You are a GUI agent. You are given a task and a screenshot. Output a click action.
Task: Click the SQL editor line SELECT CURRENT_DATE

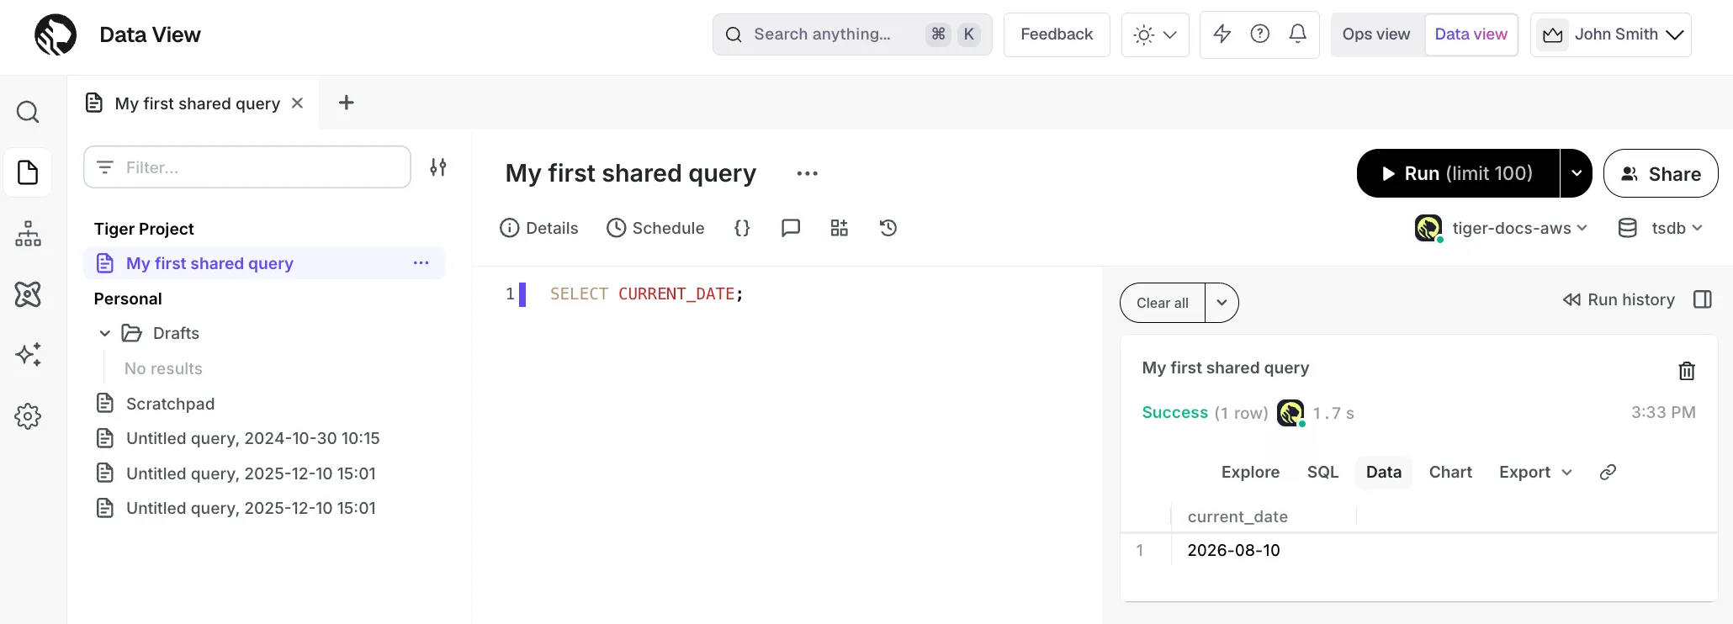point(647,293)
